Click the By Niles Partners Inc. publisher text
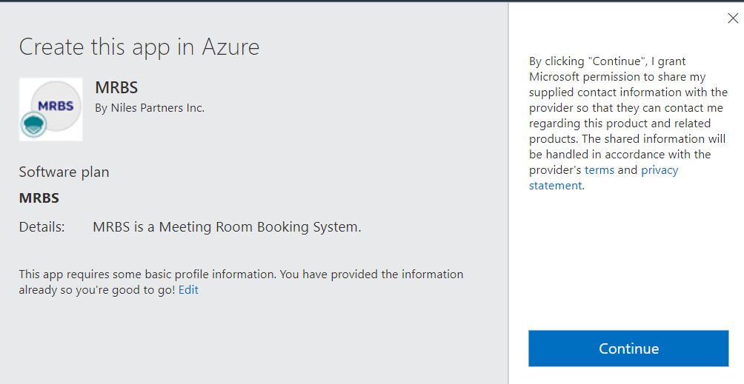The height and width of the screenshot is (384, 744). click(150, 108)
